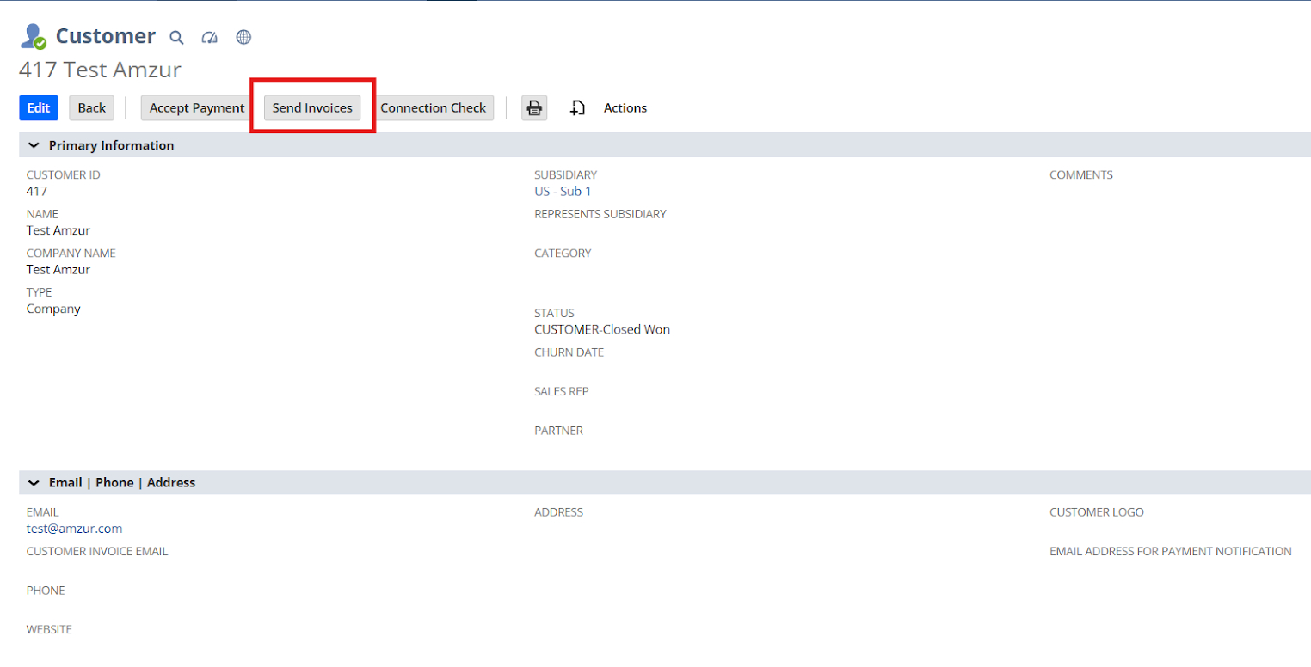Click the test@amzur.com email link
The image size is (1311, 667).
click(74, 529)
